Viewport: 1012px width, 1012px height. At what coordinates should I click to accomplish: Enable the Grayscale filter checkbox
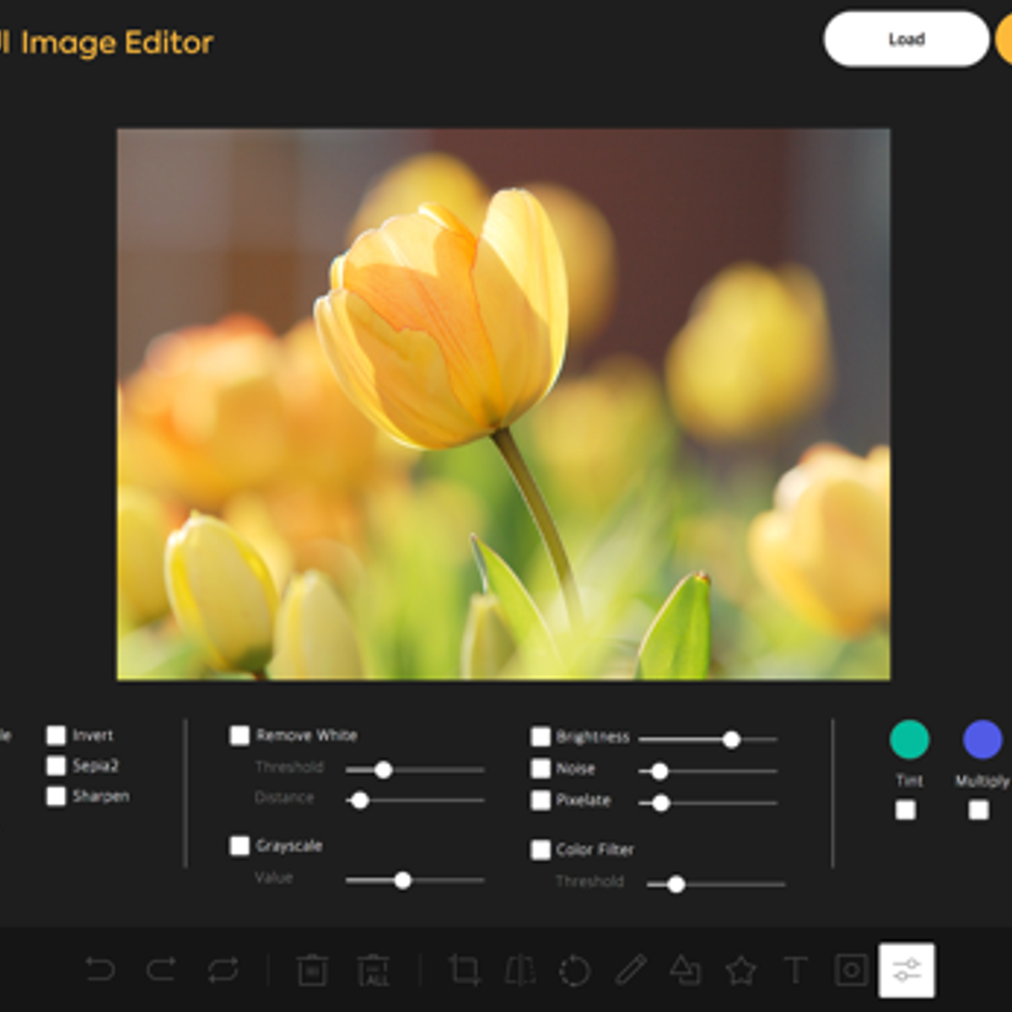[x=240, y=846]
